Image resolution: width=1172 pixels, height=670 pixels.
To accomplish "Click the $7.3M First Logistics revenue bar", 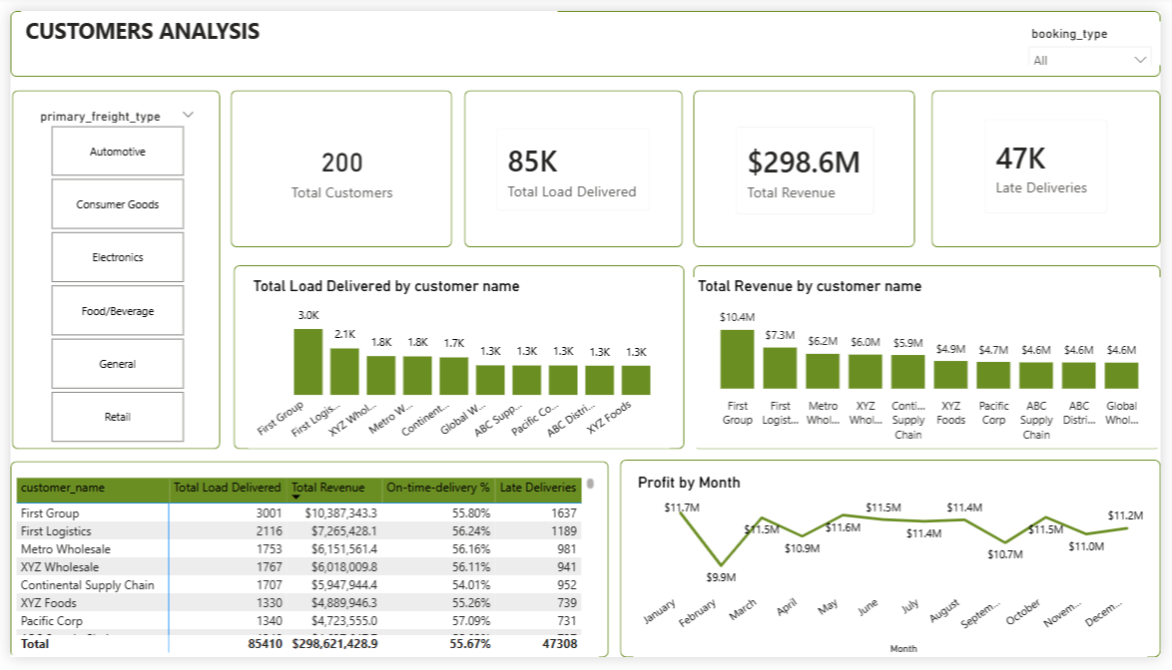I will (x=780, y=368).
